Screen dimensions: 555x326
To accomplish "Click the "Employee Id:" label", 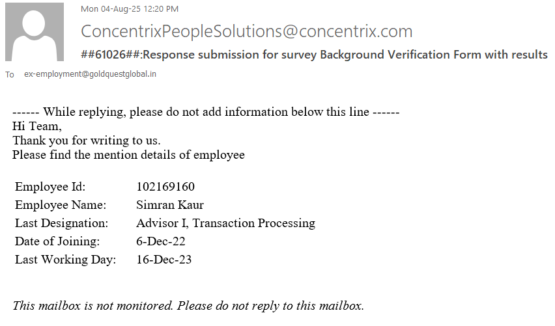I will pos(50,187).
